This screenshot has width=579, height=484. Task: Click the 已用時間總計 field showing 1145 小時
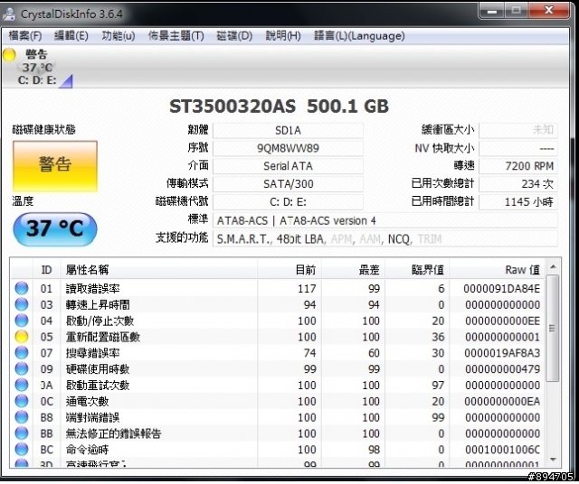(x=518, y=202)
